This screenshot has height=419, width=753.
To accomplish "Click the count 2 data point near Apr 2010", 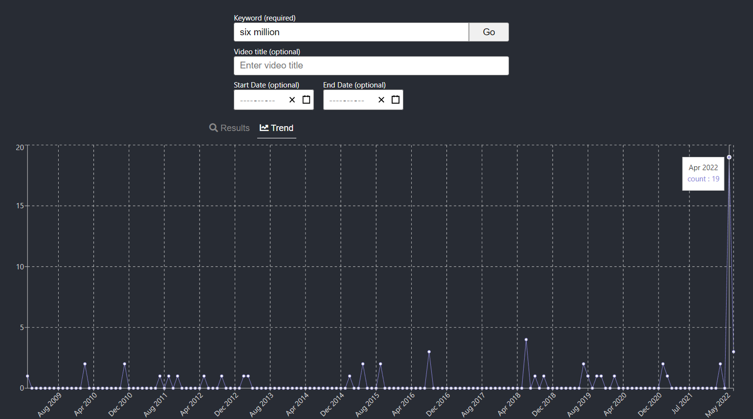I will point(85,364).
